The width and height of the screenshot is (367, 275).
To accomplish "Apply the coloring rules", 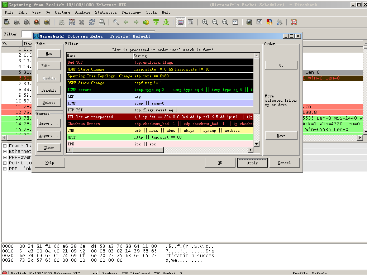I will click(252, 163).
